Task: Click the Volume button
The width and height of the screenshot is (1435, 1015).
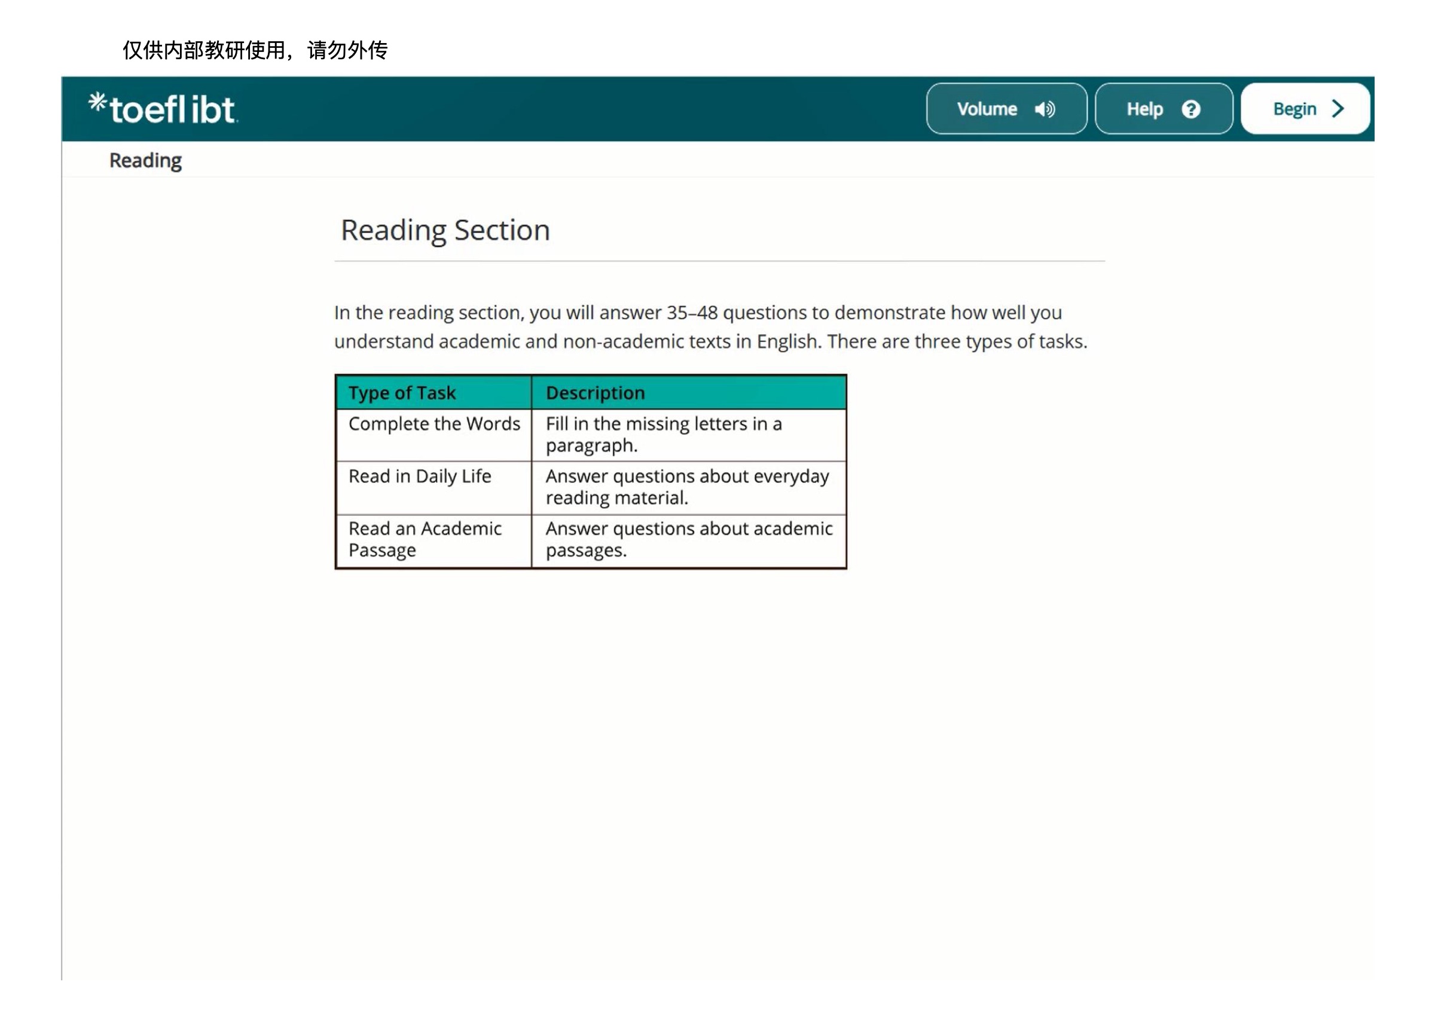Action: 1006,109
